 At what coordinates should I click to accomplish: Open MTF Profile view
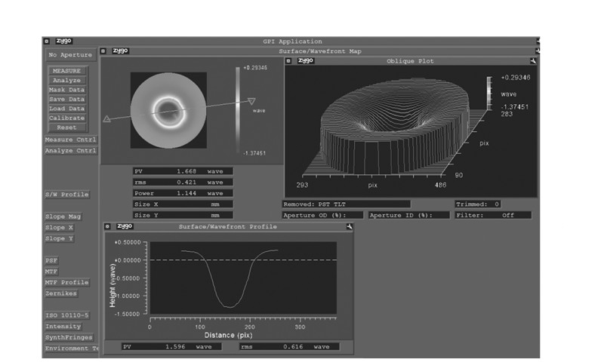[x=67, y=283]
